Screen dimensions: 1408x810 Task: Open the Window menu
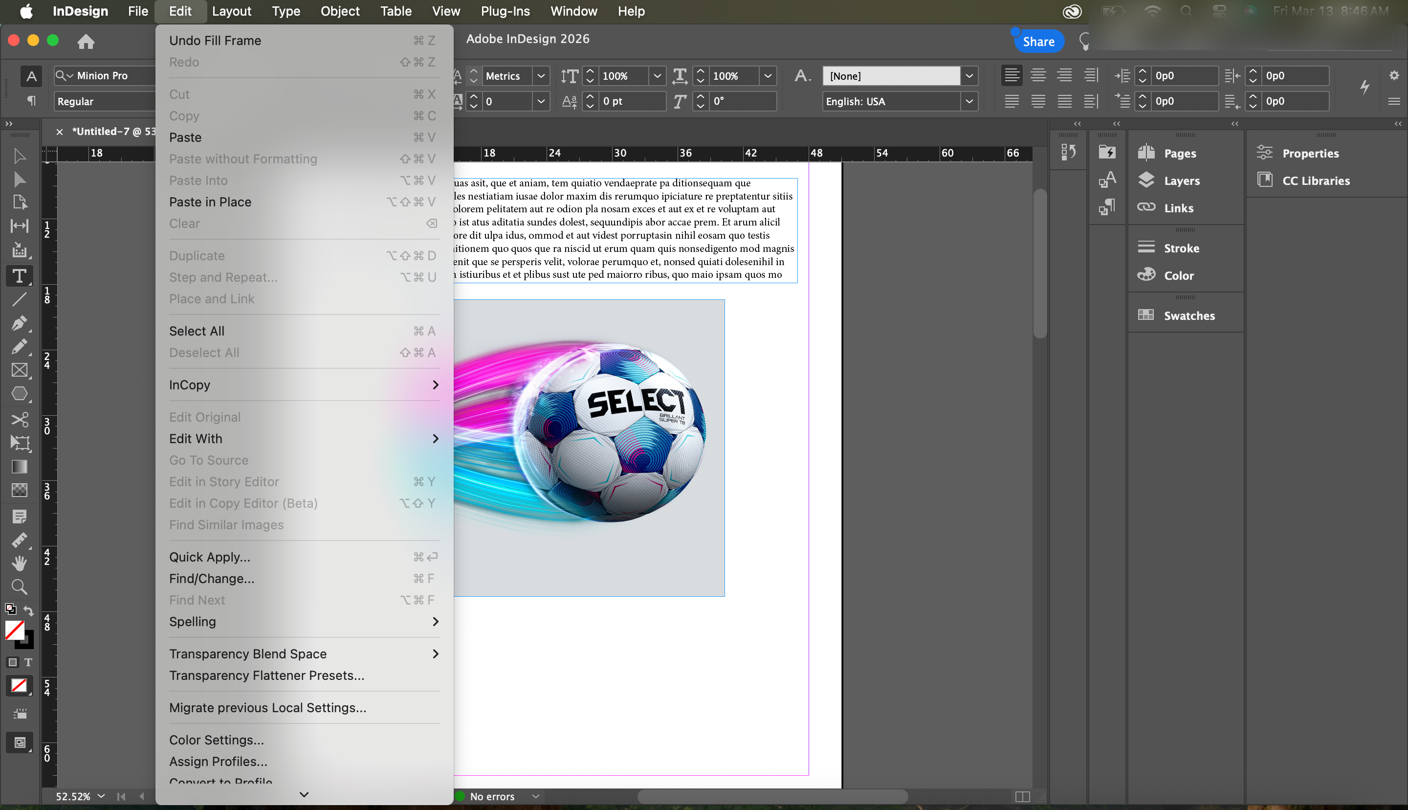click(x=573, y=11)
